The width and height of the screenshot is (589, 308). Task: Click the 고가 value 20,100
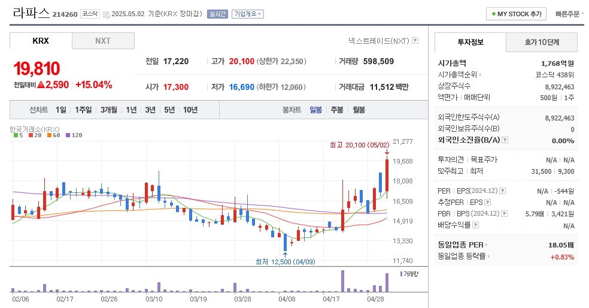(242, 61)
